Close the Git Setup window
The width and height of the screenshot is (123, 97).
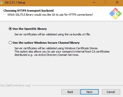click(x=117, y=2)
